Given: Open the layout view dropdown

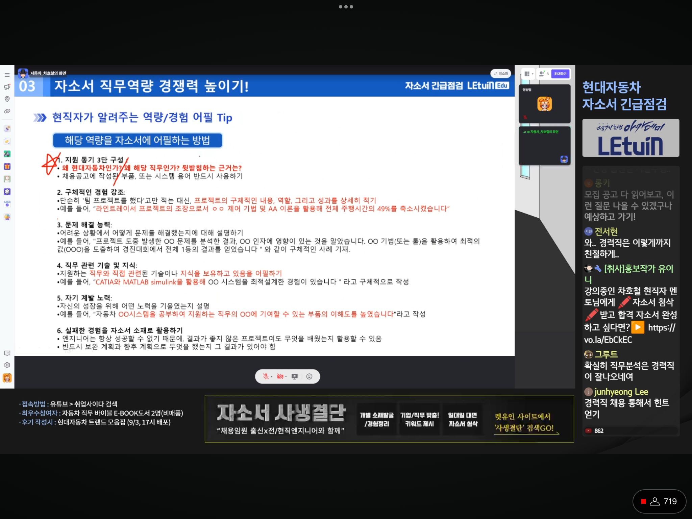Looking at the screenshot, I should (528, 74).
